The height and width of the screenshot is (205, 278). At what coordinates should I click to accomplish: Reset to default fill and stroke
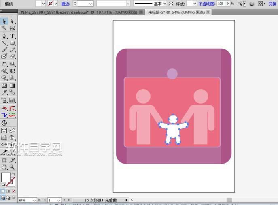(3, 184)
